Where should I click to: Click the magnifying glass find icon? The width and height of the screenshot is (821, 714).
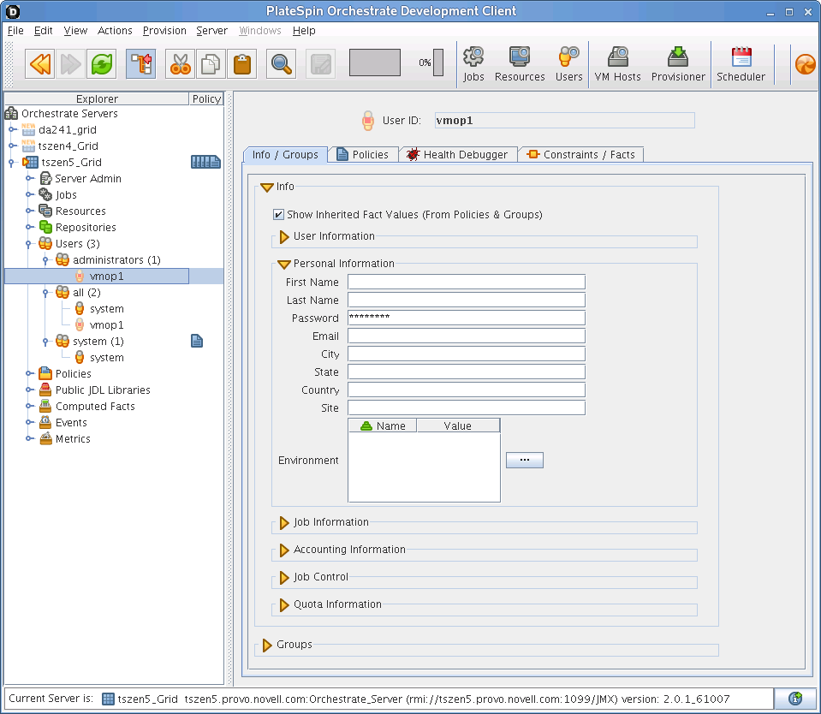point(282,63)
